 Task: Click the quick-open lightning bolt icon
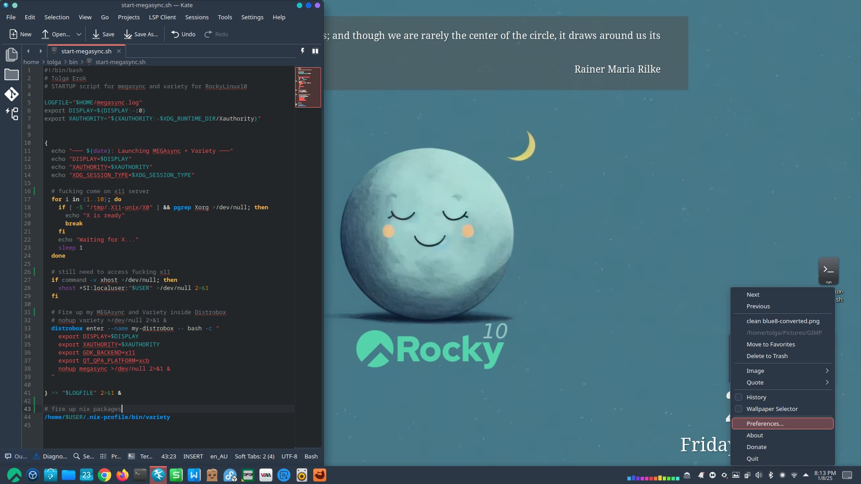303,51
